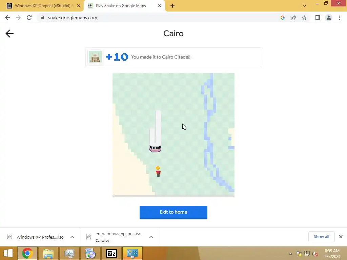Image resolution: width=347 pixels, height=260 pixels.
Task: Open the Chrome profile menu
Action: (329, 18)
